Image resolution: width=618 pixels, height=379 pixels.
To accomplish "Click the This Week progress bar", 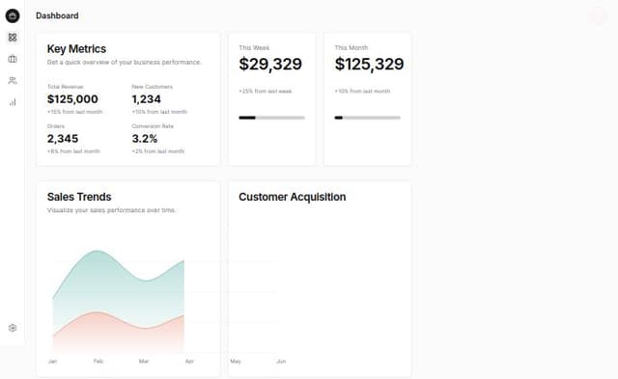I will (271, 118).
